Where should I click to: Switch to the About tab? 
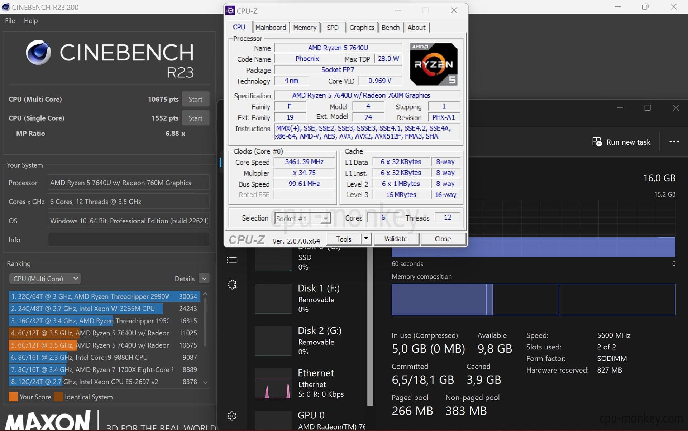[416, 28]
